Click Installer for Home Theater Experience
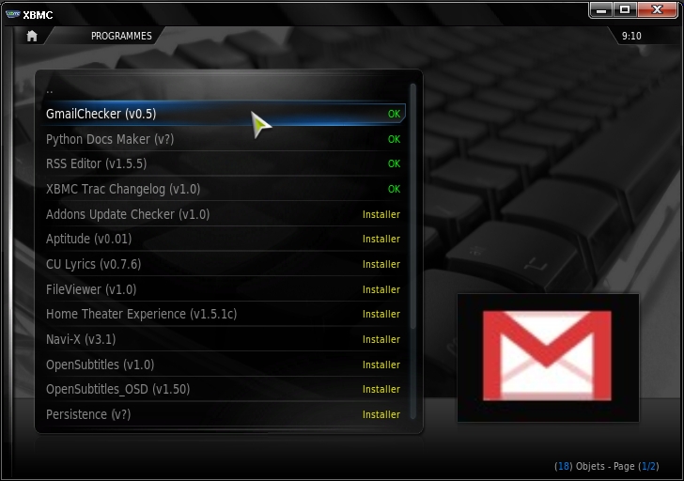Image resolution: width=684 pixels, height=481 pixels. [x=381, y=314]
